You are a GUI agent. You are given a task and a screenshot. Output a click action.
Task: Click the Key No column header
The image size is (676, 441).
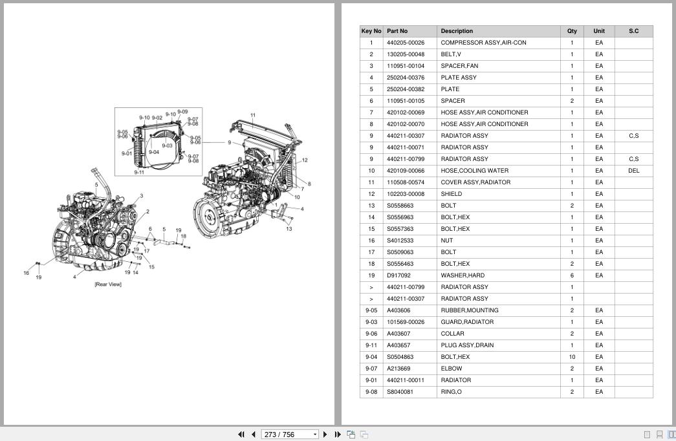[371, 31]
